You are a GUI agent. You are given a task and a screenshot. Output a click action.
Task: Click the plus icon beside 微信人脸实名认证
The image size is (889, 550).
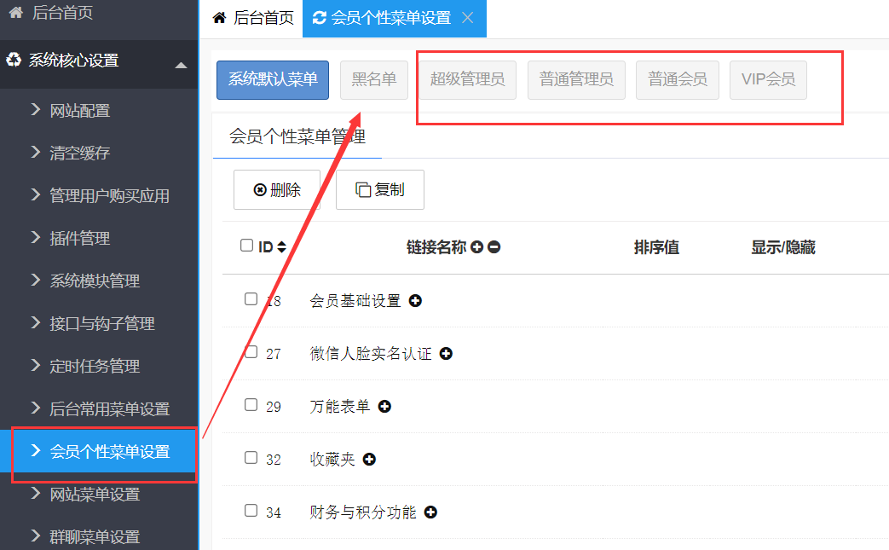[x=446, y=354]
